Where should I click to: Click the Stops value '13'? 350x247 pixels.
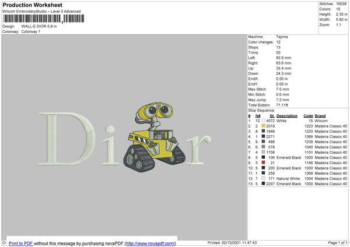click(278, 47)
